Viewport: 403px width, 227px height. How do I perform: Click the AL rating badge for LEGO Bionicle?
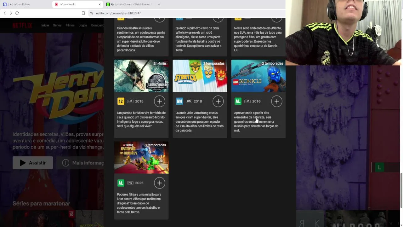(x=238, y=101)
